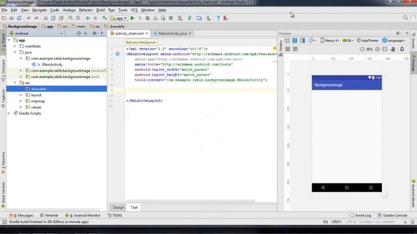Click the navigate Forward arrow icon

click(x=95, y=18)
